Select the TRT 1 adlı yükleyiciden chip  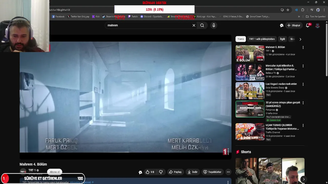click(262, 39)
